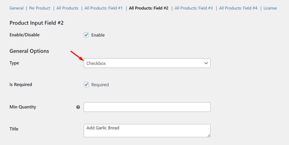Click the Min Quantity help question icon

click(78, 107)
